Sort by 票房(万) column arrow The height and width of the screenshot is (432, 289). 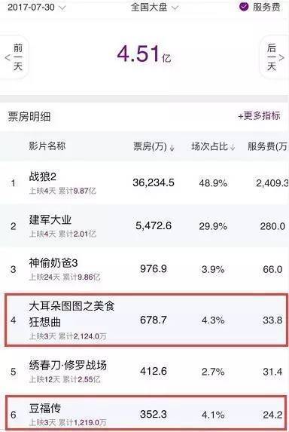(172, 148)
